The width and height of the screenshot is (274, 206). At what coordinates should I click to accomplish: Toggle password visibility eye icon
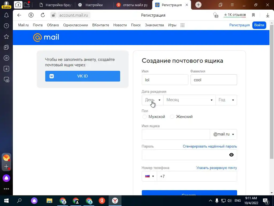231,155
